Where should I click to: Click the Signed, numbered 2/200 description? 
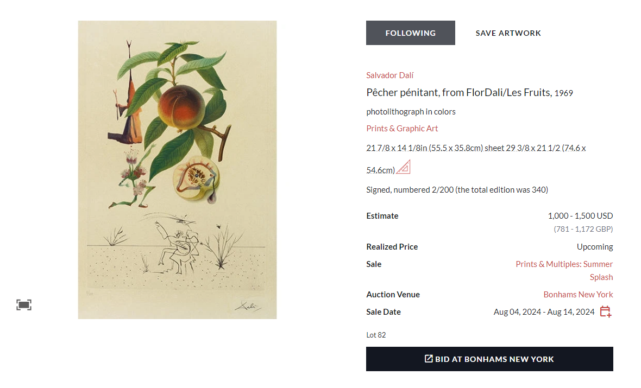457,190
